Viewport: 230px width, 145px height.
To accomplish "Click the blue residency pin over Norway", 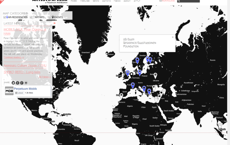I will tap(137, 60).
